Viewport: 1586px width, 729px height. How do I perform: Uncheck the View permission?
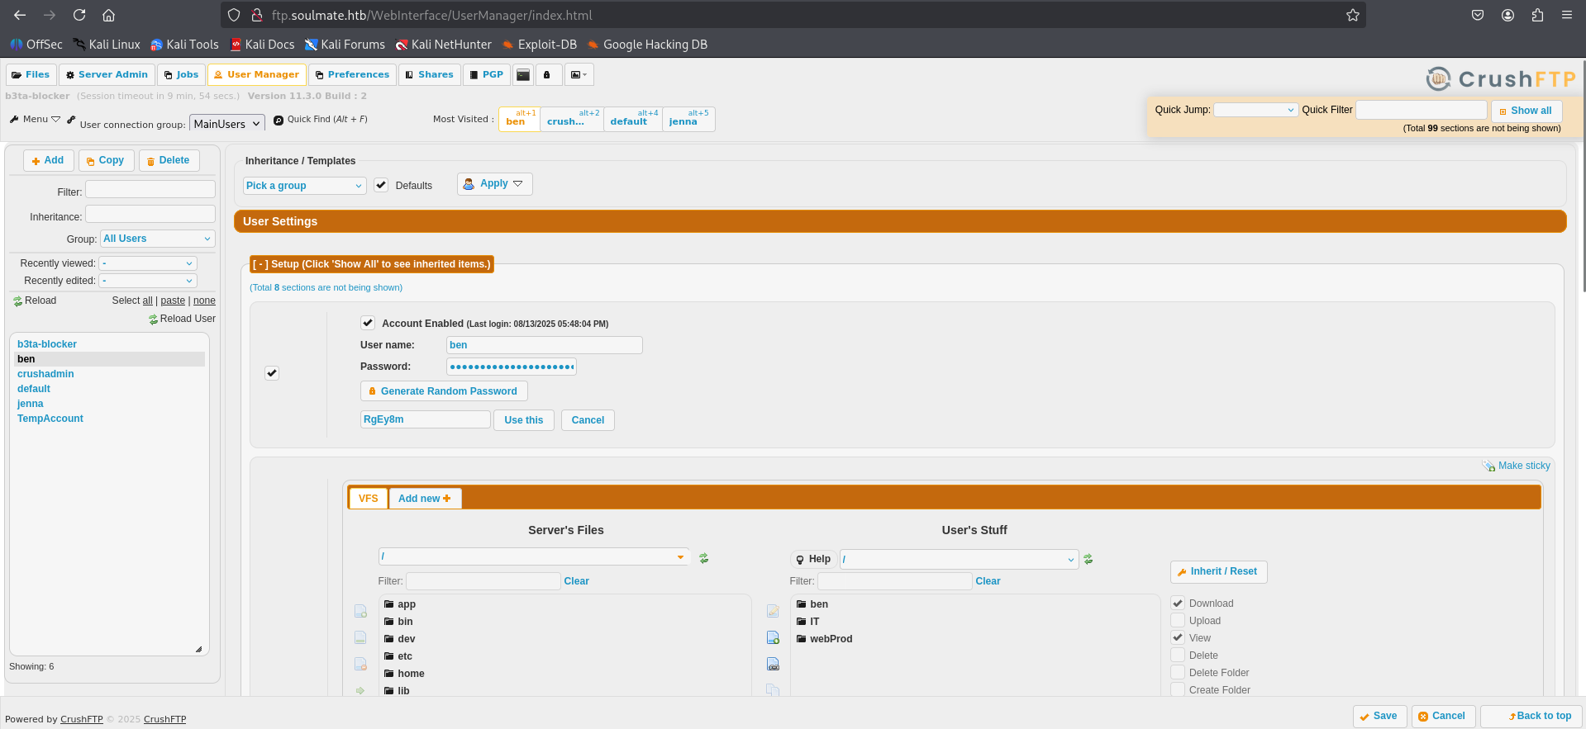click(x=1178, y=637)
